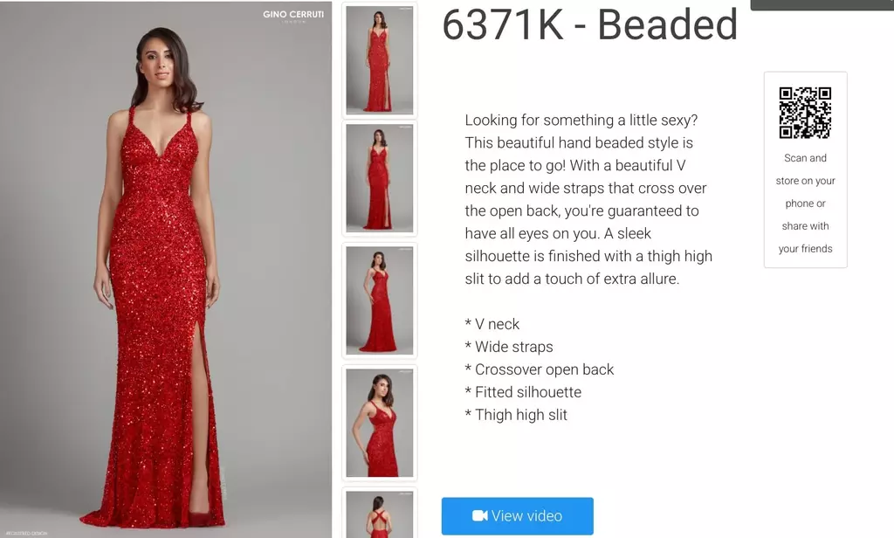894x538 pixels.
Task: Click the main red dress photo
Action: pos(166,269)
